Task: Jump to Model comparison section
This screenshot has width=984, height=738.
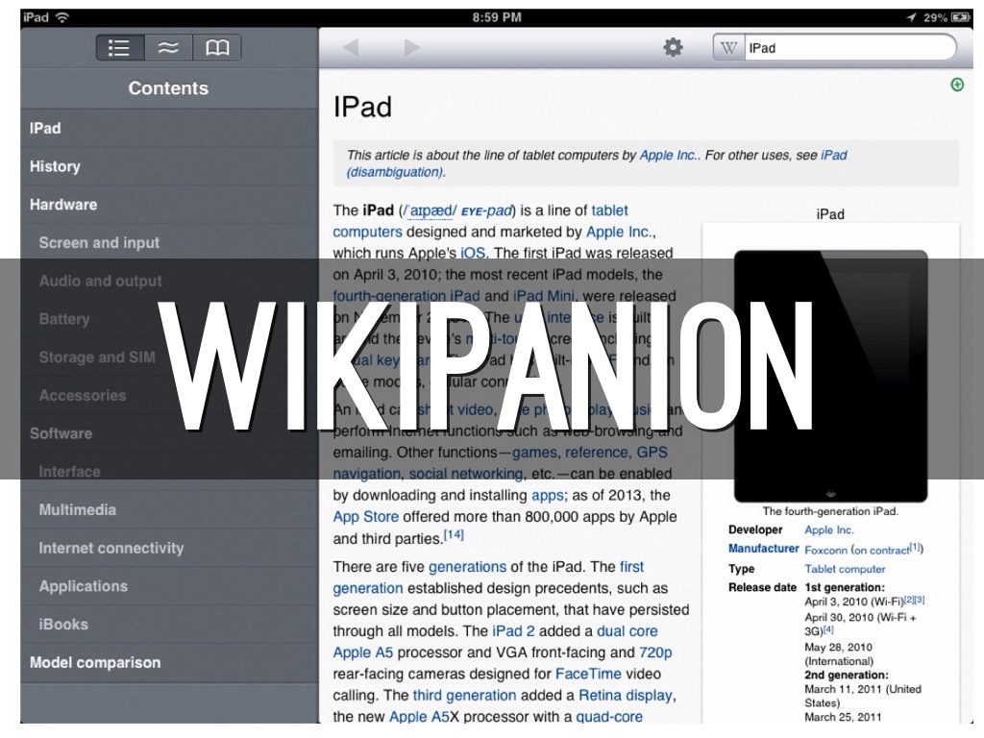Action: pos(95,662)
